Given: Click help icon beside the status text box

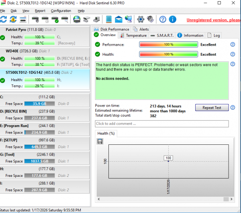Looking at the screenshot, I should click(233, 64).
